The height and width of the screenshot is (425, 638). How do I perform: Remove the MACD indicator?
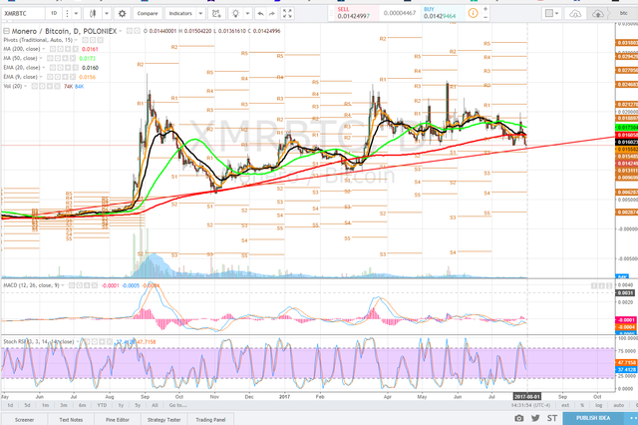tap(95, 285)
